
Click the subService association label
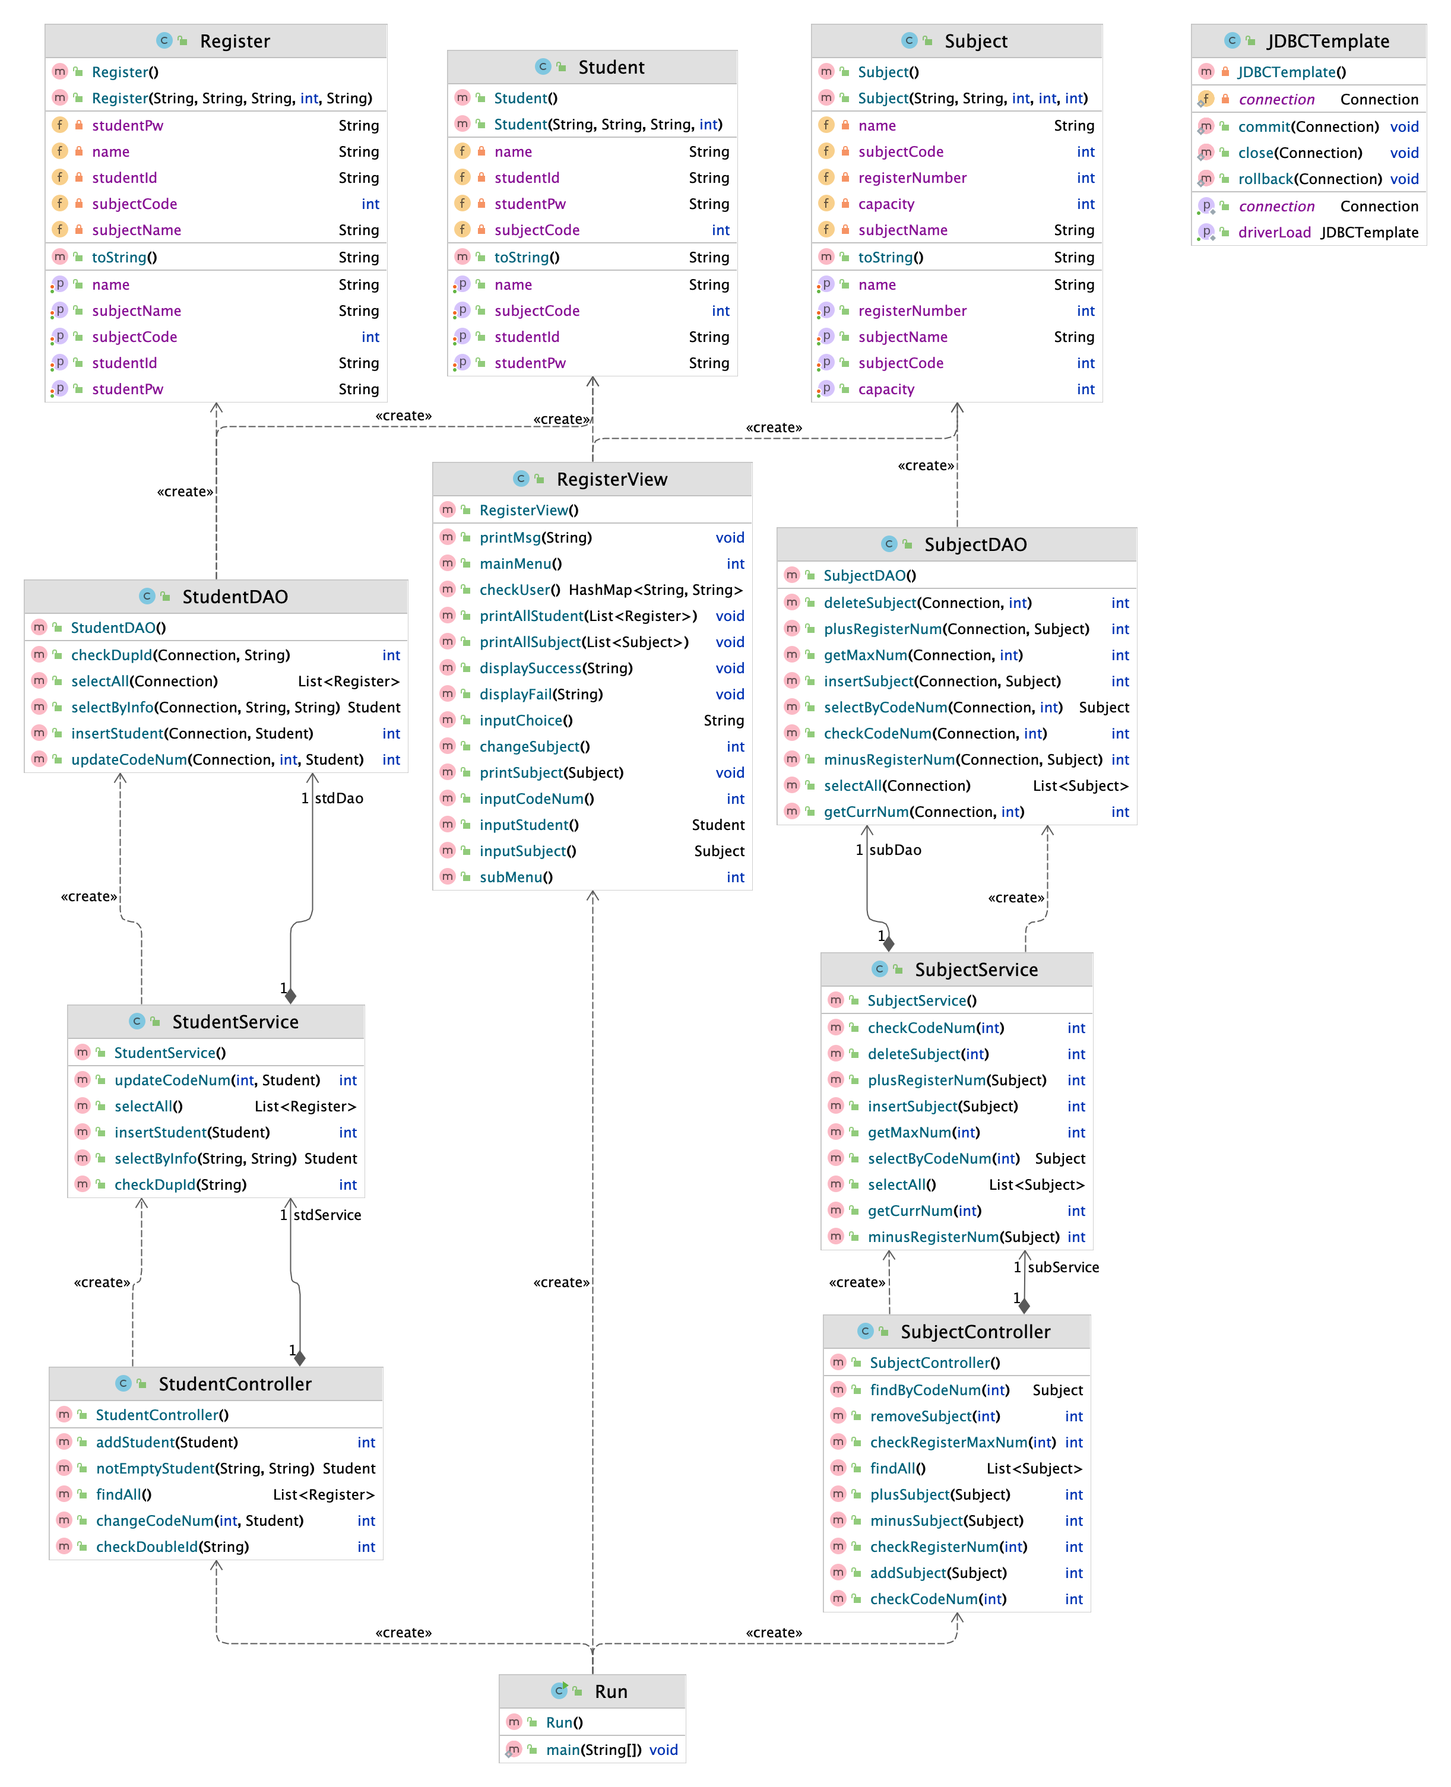pos(1063,1267)
